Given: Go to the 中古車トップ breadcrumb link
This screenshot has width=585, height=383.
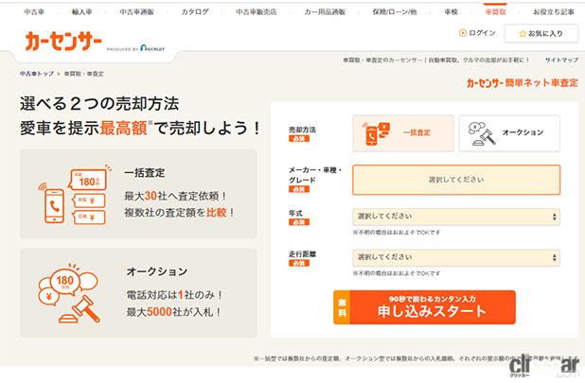Looking at the screenshot, I should (36, 73).
